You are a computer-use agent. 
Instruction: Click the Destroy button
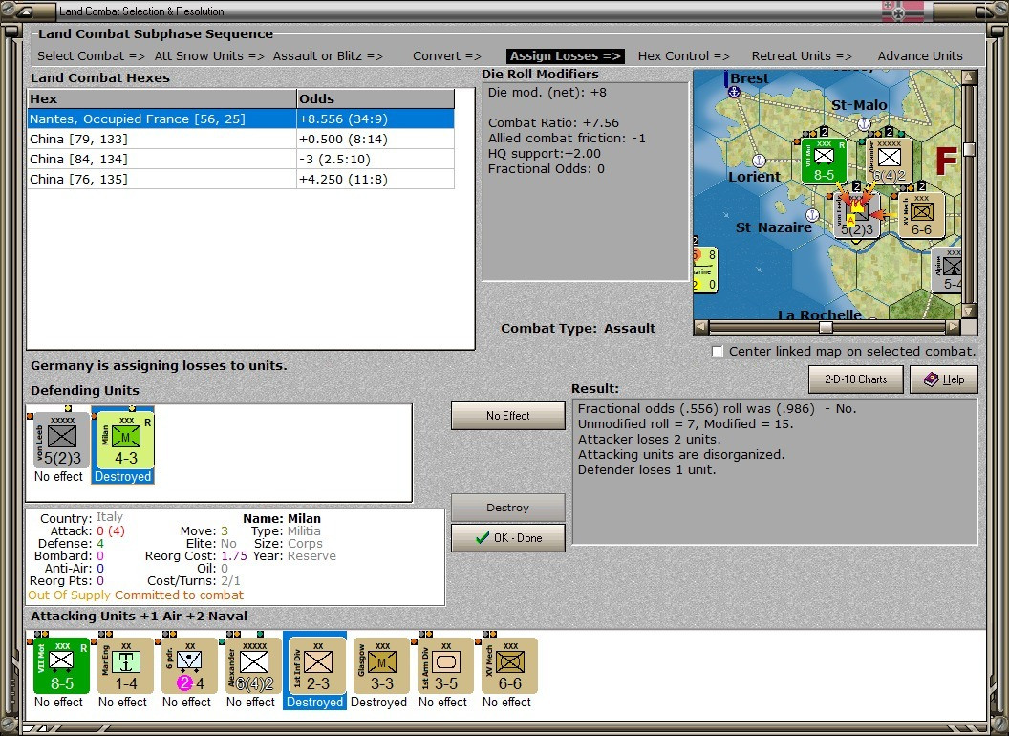(x=507, y=508)
